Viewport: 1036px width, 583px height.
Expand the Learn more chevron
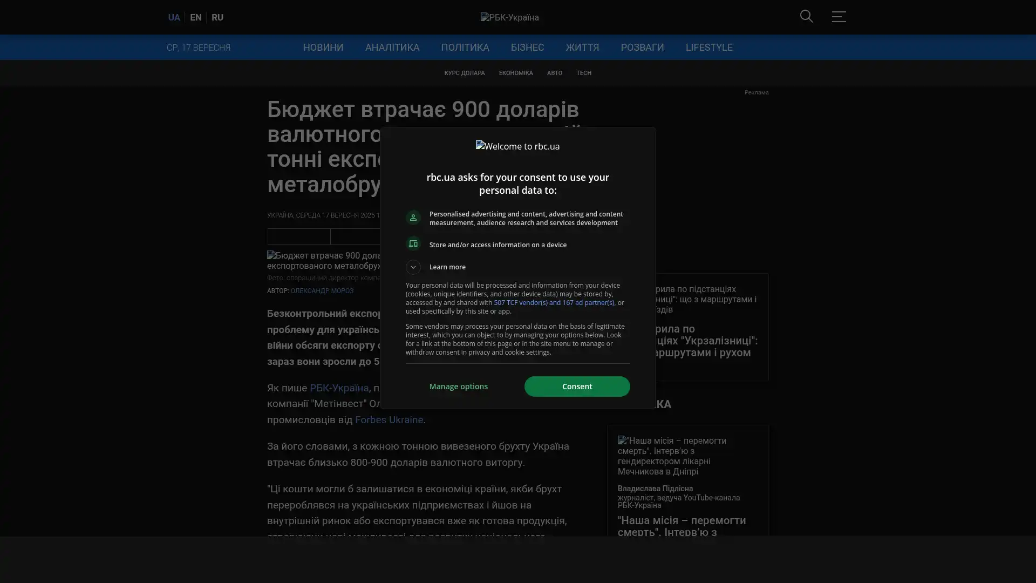click(413, 267)
